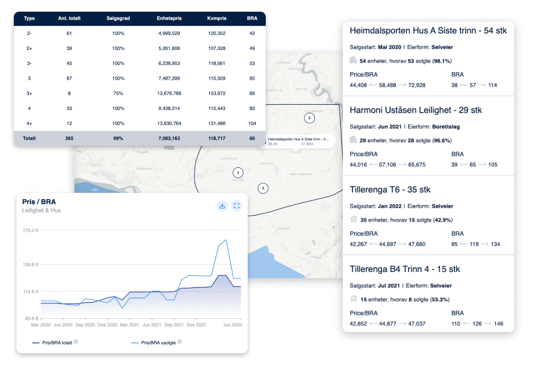Select cluster marker 5 near Sjetnemarka
Screen dimensions: 539x365
[x=309, y=118]
